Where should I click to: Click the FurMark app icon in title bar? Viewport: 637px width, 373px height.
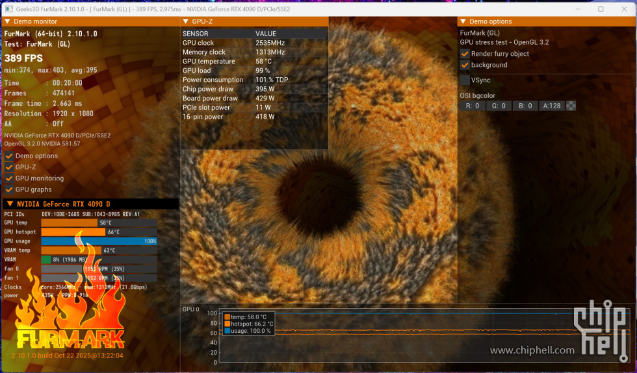click(x=8, y=9)
